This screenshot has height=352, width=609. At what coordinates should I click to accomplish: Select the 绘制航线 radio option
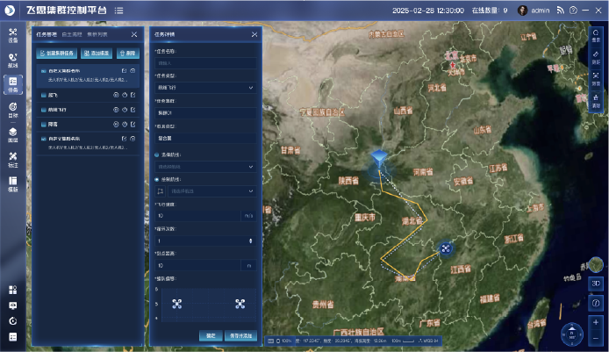click(156, 178)
